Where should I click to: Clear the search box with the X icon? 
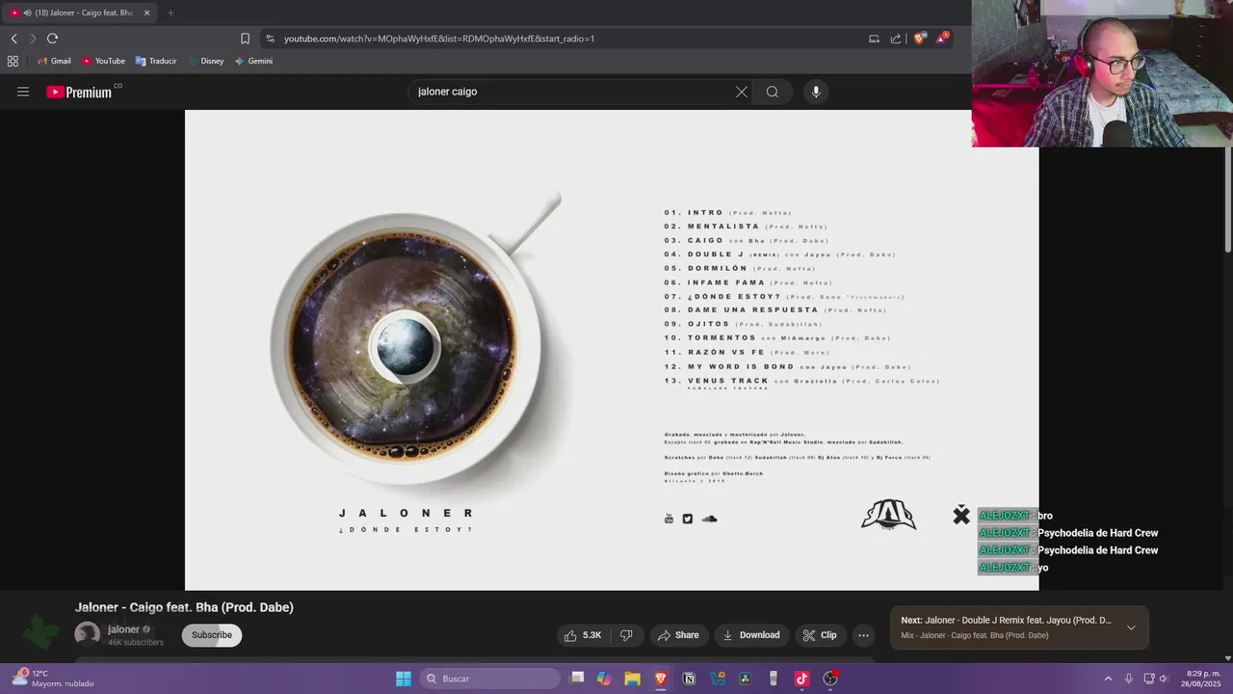pyautogui.click(x=742, y=92)
